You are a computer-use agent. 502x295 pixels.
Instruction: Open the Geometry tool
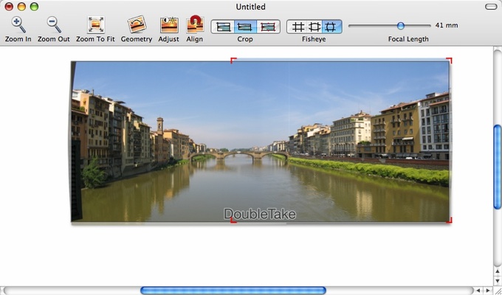tap(137, 25)
